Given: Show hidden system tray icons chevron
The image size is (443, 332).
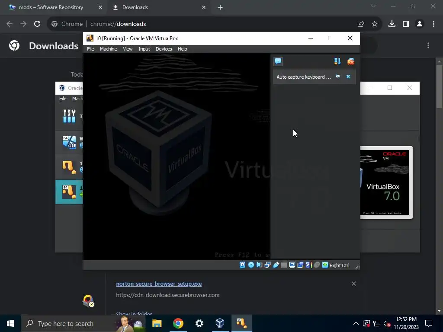Looking at the screenshot, I should [x=356, y=323].
